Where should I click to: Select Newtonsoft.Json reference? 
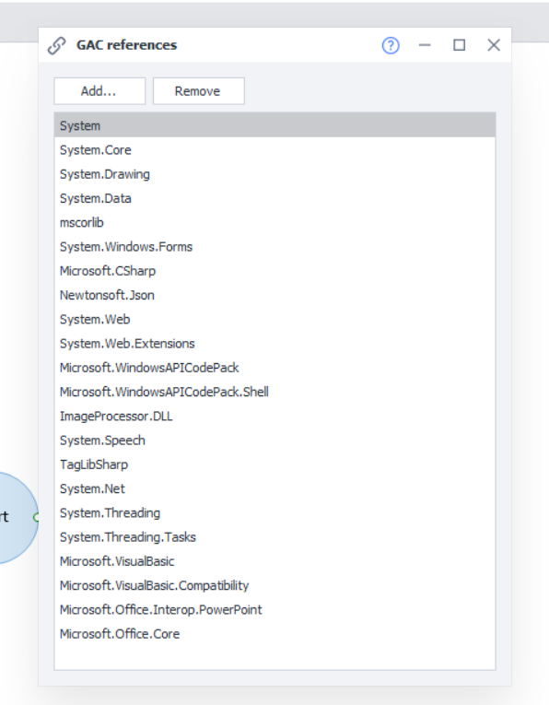pyautogui.click(x=274, y=295)
